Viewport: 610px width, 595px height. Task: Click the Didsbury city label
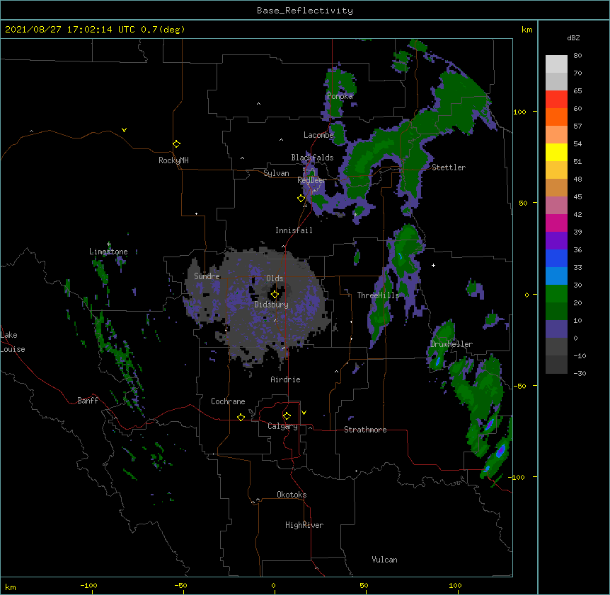click(272, 305)
